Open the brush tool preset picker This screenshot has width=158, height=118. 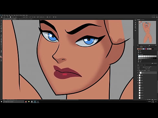pyautogui.click(x=7, y=17)
